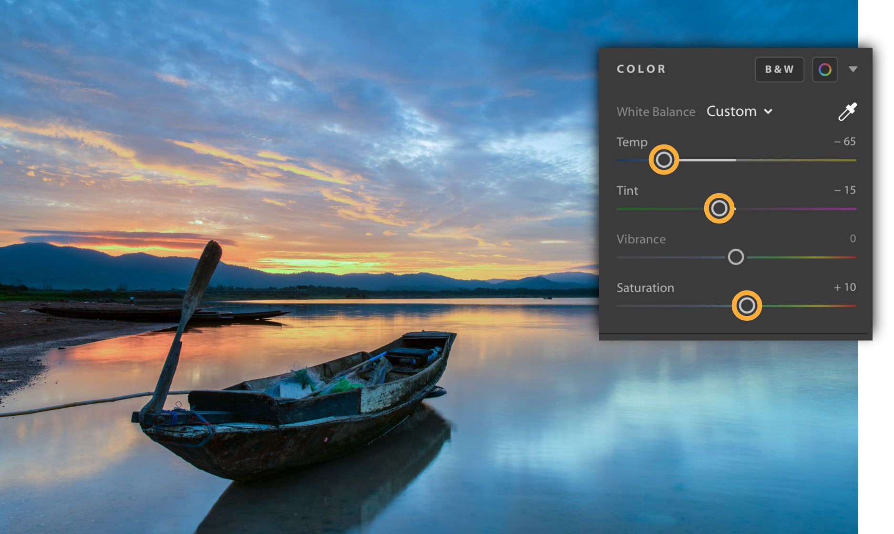Collapse the Color panel with its disclosure triangle
The width and height of the screenshot is (894, 534).
[x=853, y=69]
